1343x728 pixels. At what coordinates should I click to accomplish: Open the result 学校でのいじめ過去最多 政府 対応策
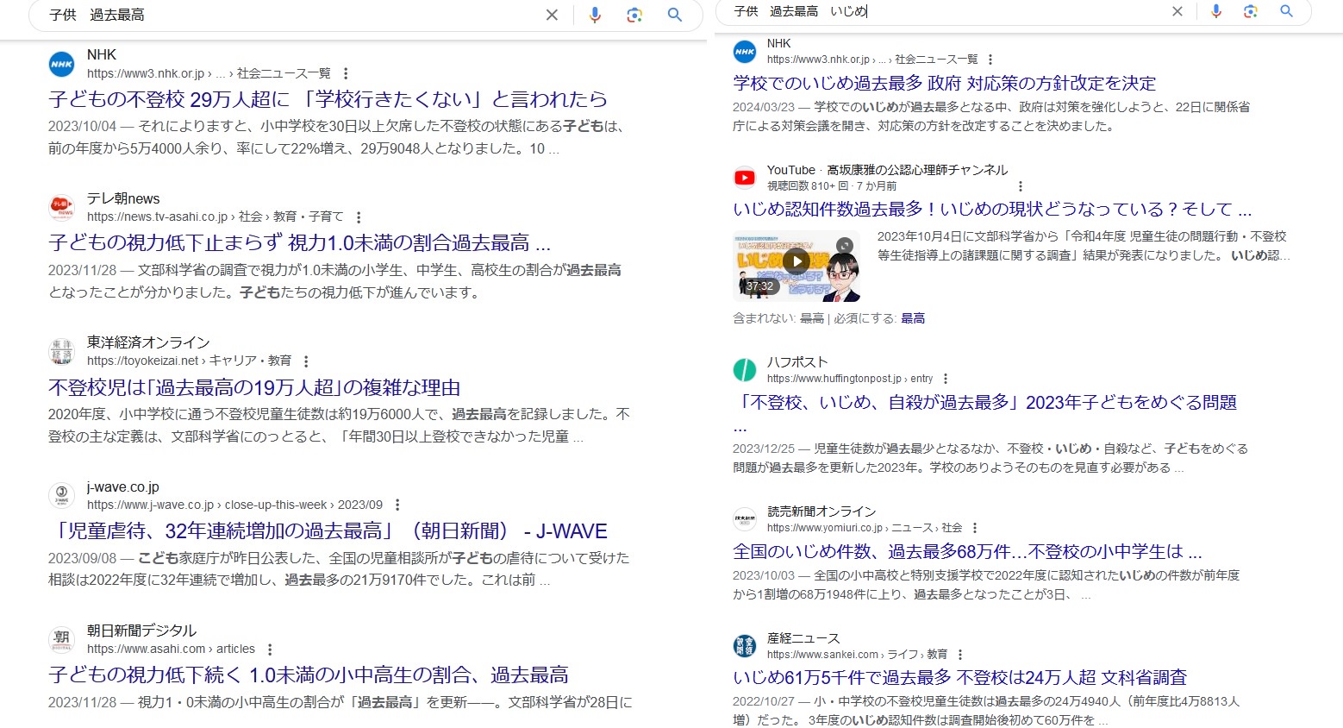pyautogui.click(x=945, y=83)
